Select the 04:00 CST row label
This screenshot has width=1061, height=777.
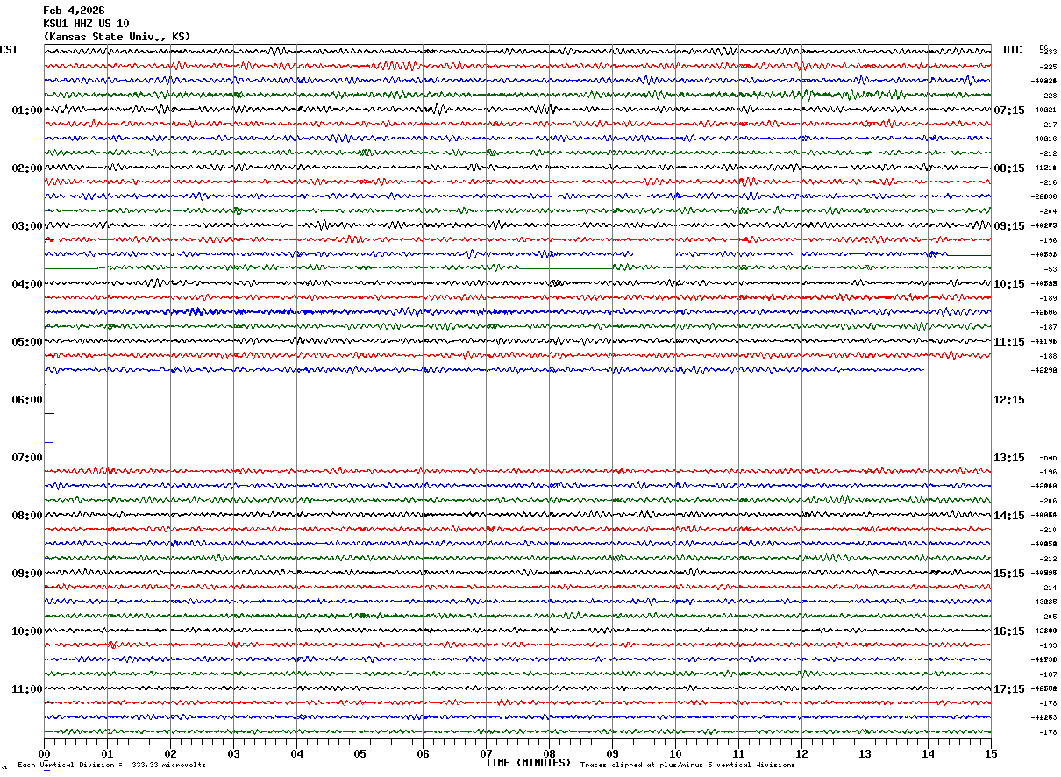pos(26,284)
